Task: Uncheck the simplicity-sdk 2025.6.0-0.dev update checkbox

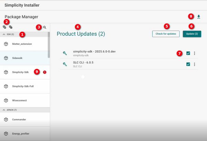Action: coord(188,53)
